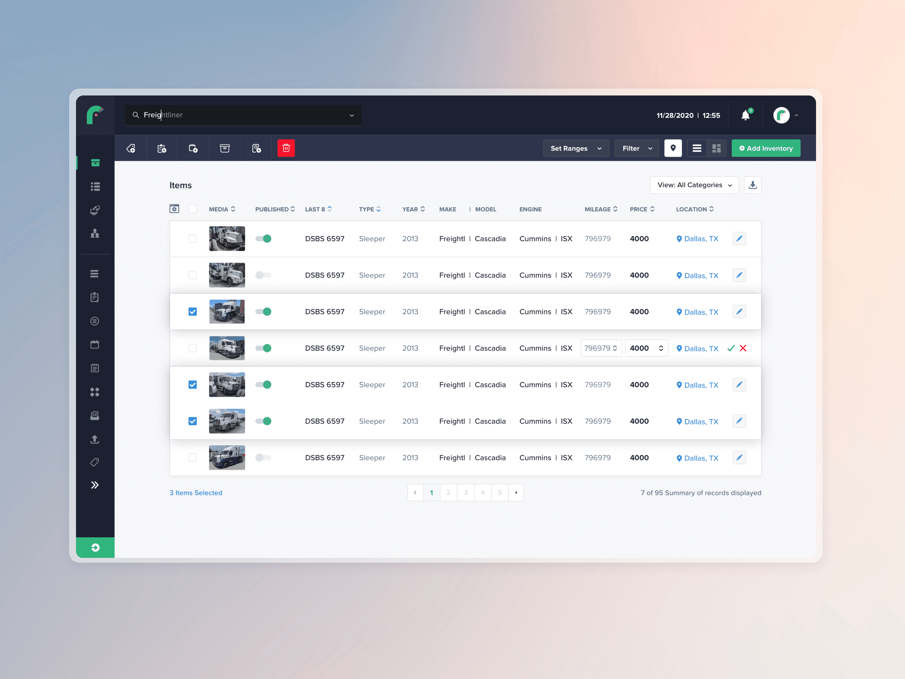Disable publishing on the first DSBS 6597 row

click(263, 239)
